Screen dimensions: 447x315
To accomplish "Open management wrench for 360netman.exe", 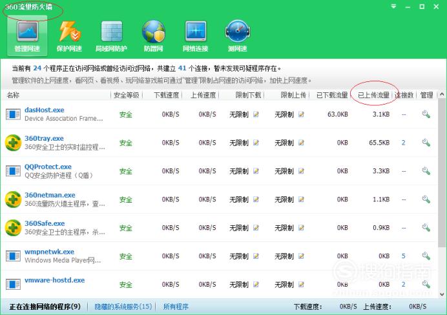I will 426,199.
